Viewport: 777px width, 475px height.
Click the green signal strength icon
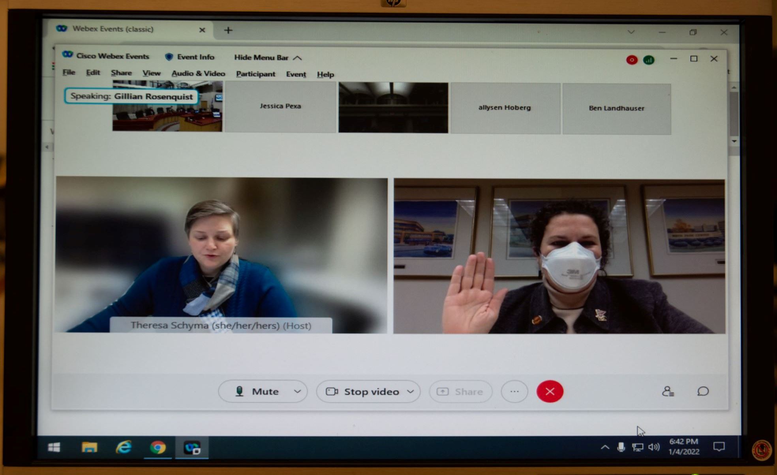point(649,60)
